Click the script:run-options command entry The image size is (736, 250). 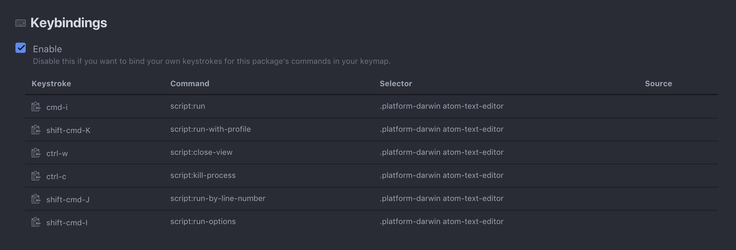pos(203,221)
